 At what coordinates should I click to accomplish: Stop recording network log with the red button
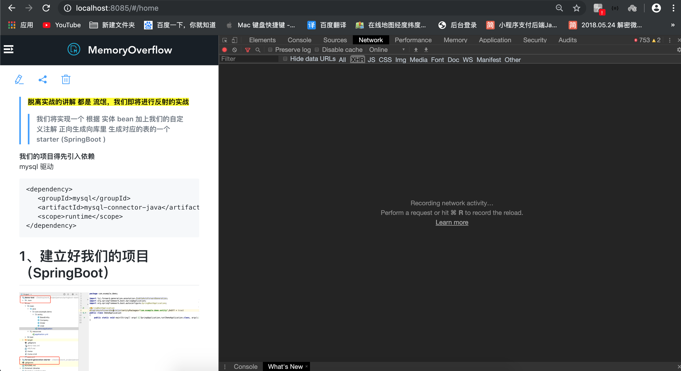[225, 50]
